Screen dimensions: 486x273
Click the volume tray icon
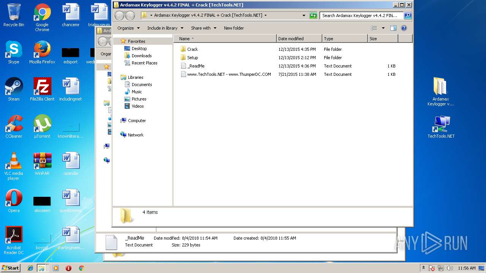click(450, 268)
